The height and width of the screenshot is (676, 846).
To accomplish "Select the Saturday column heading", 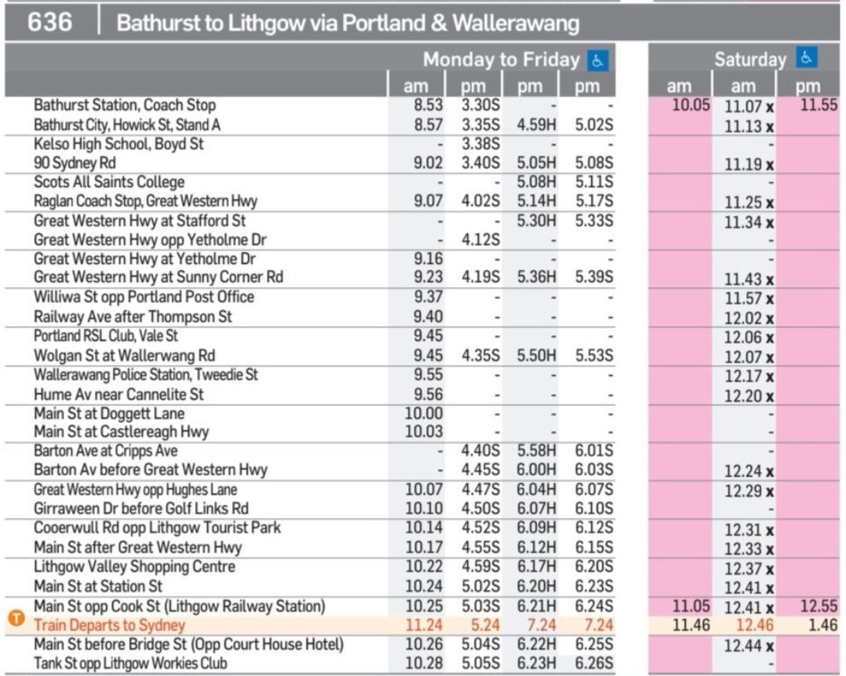I will (749, 60).
